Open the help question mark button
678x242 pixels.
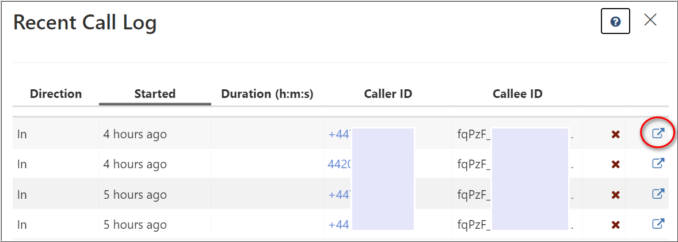615,22
